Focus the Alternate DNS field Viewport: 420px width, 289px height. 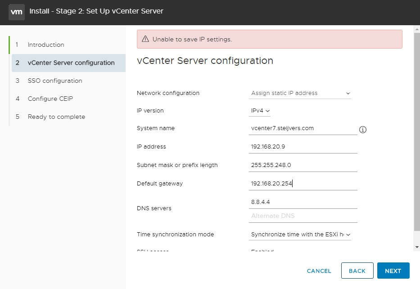coord(303,216)
